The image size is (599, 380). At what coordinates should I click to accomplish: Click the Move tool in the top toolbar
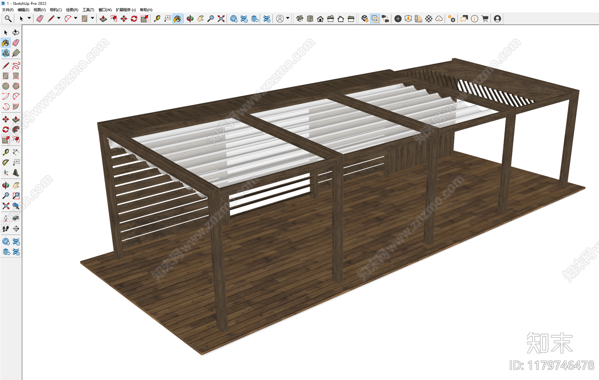click(x=124, y=19)
